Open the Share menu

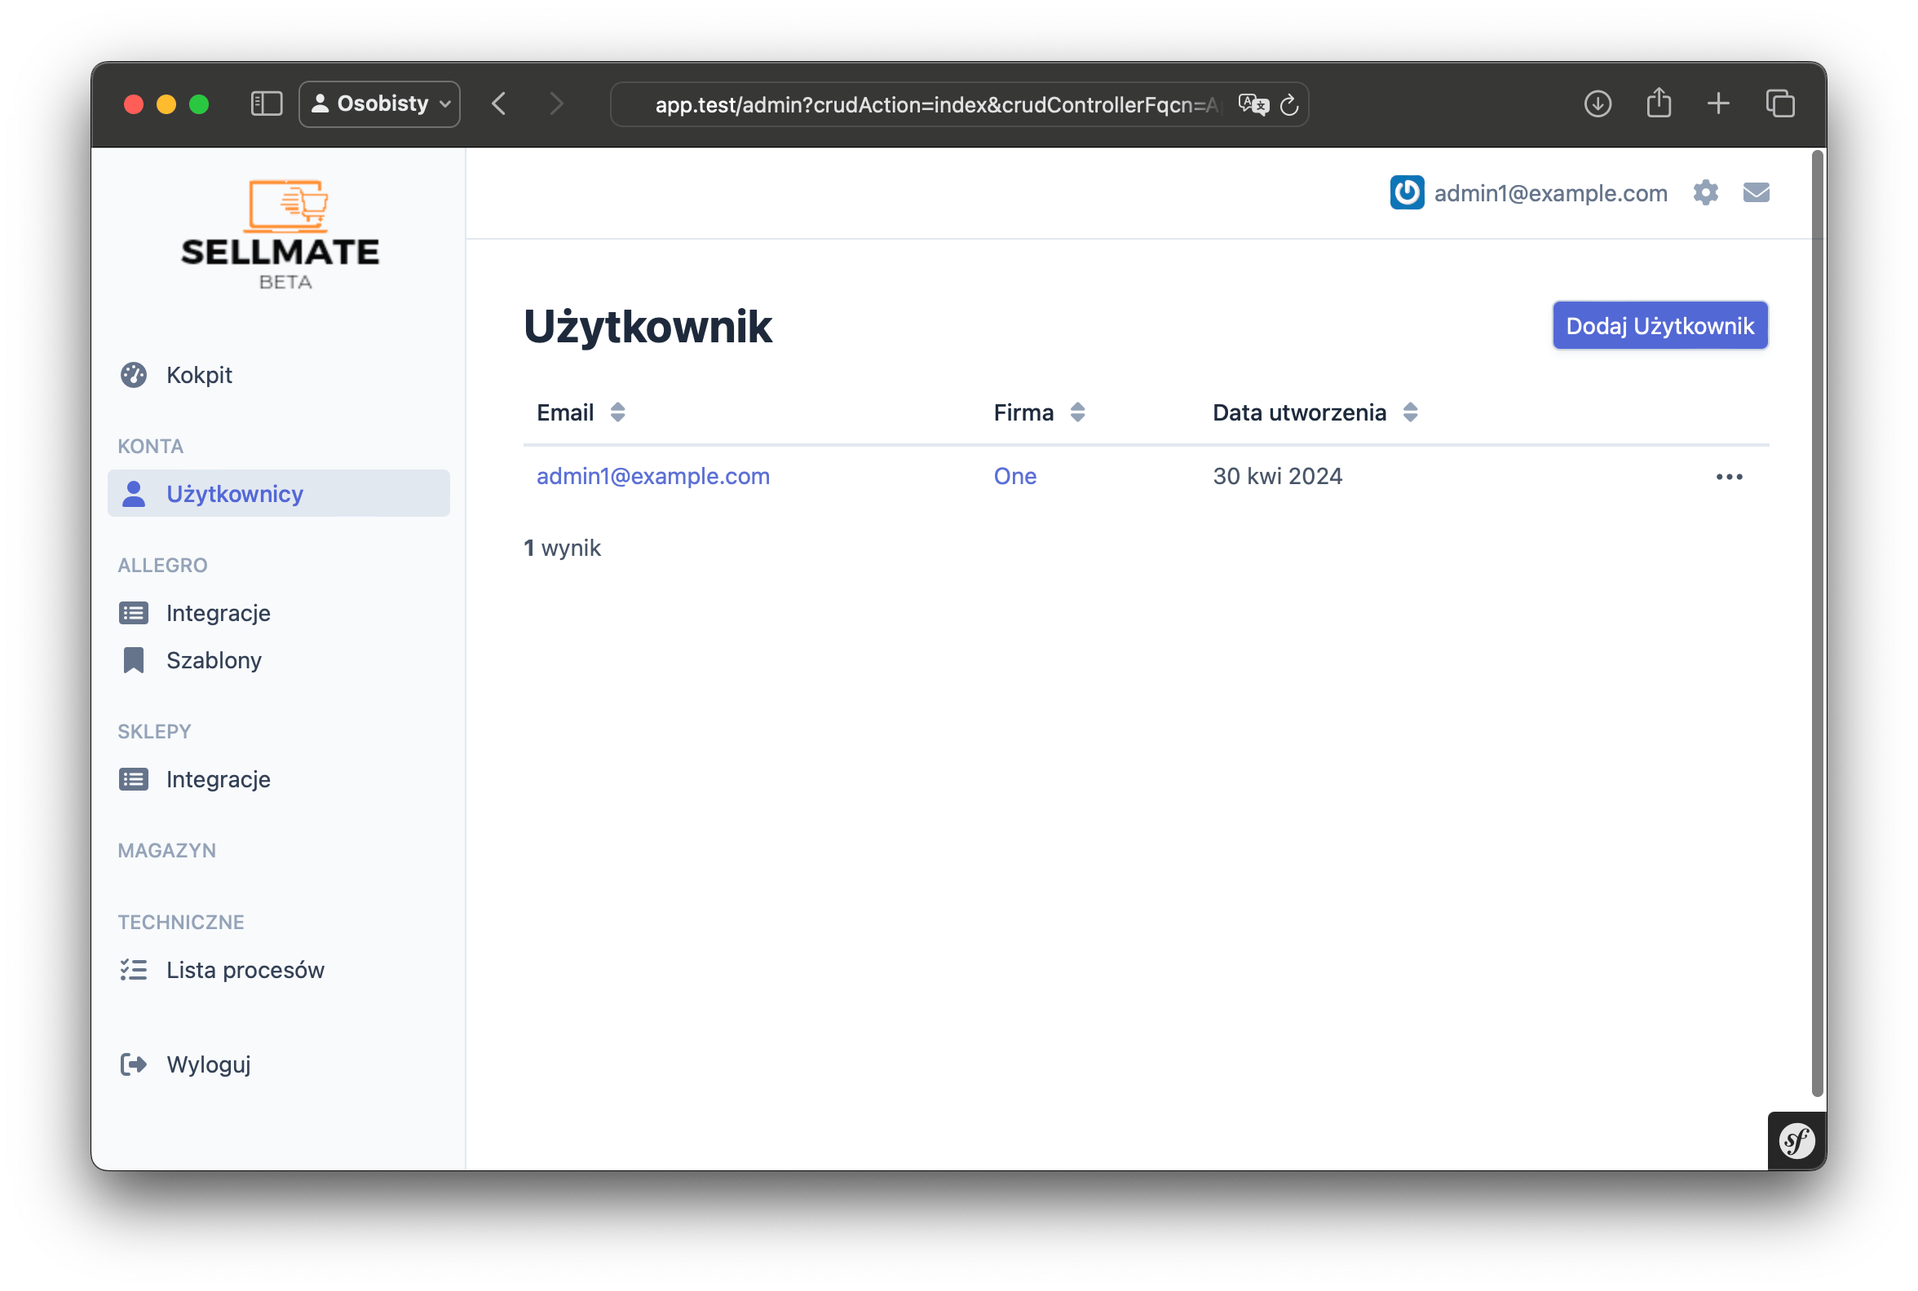click(1659, 103)
